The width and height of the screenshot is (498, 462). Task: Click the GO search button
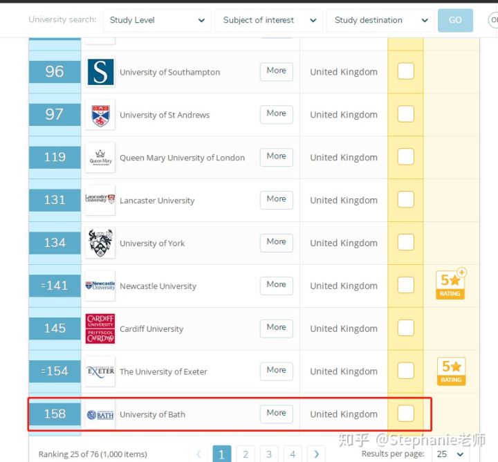(455, 20)
